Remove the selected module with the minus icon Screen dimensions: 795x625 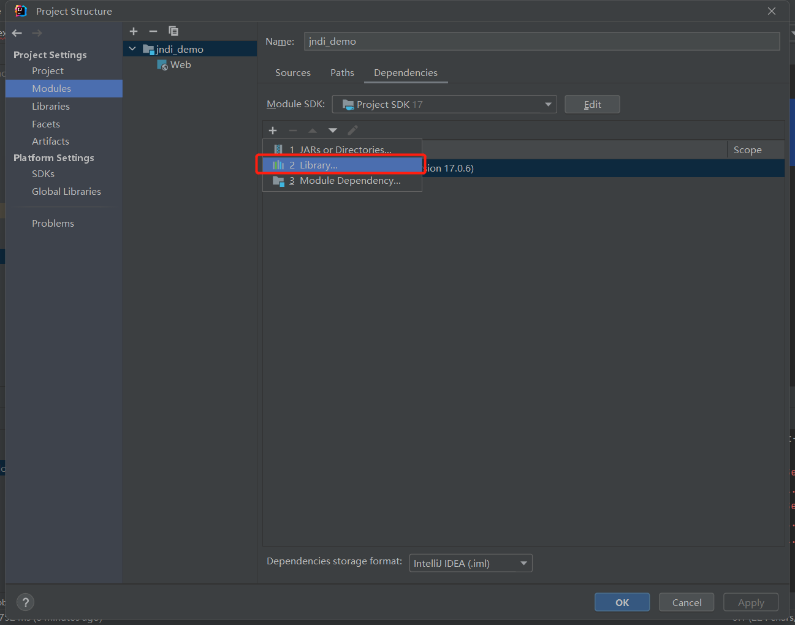point(153,31)
